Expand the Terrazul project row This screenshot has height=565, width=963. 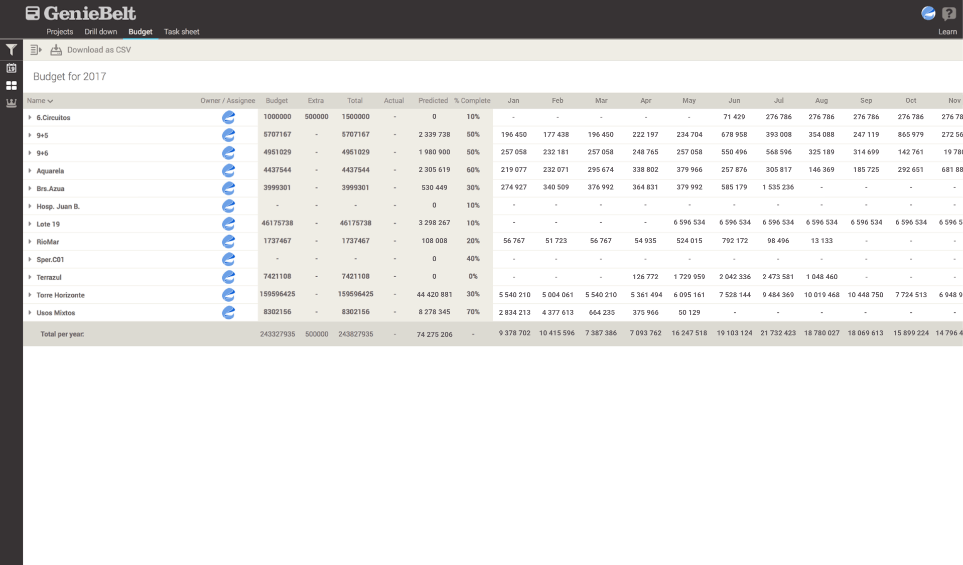(30, 277)
